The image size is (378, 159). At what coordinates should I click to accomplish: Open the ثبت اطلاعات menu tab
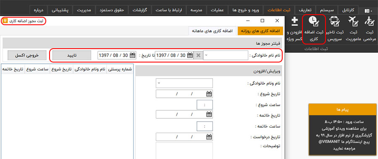pos(279,10)
